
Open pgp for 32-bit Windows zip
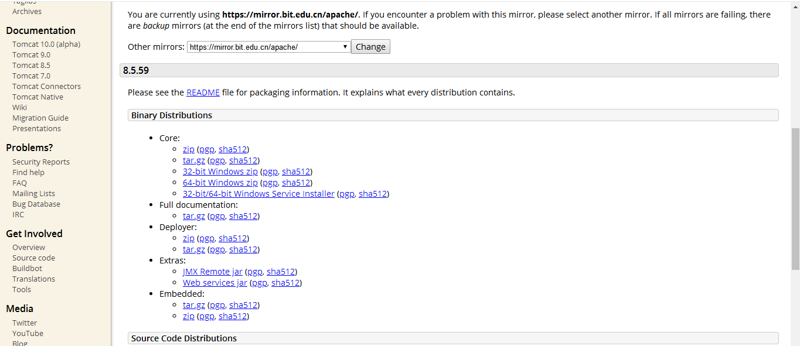tap(270, 172)
